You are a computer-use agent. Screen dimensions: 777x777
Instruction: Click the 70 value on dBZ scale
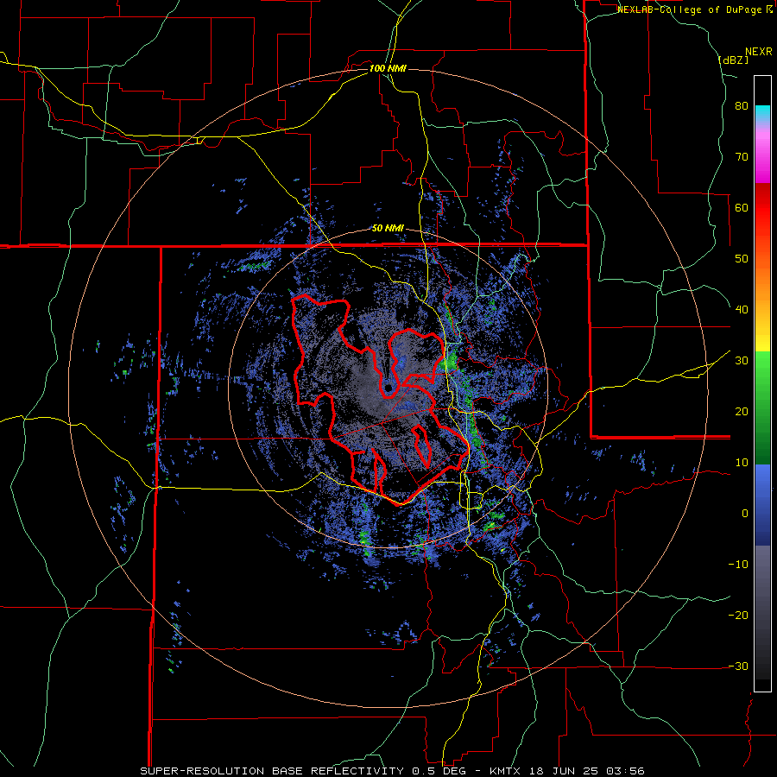[742, 157]
